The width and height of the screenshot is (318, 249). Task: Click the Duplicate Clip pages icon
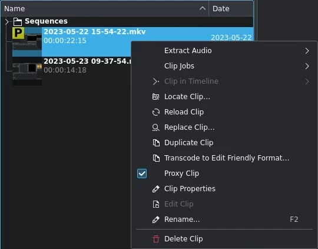coord(155,143)
